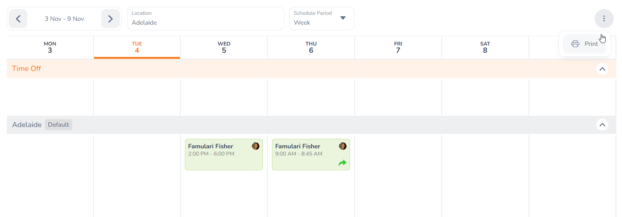Click the 3 Nov - 9 Nov date range
The width and height of the screenshot is (622, 217).
pyautogui.click(x=64, y=19)
